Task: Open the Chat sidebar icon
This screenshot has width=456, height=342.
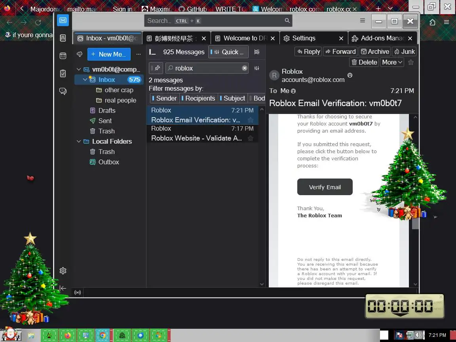Action: (x=63, y=91)
